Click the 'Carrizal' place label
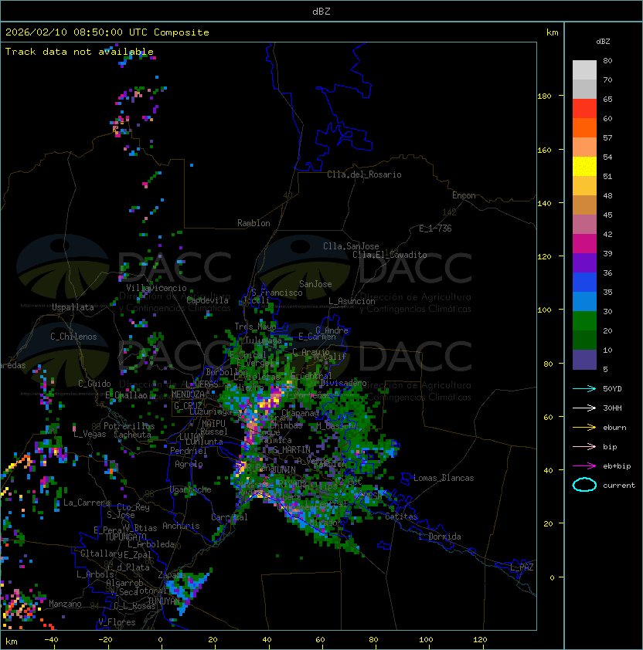 pyautogui.click(x=230, y=517)
